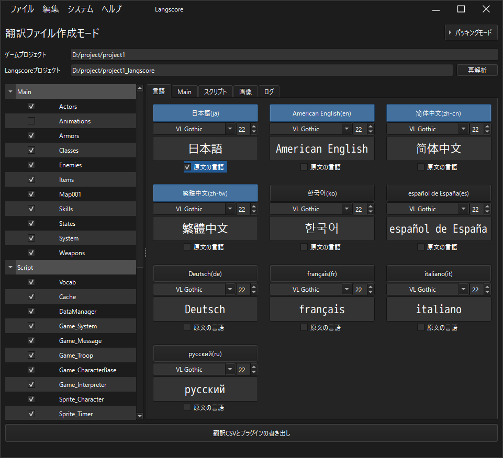Screen dimensions: 503x458
Task: Click the 再解析 button
Action: coord(477,70)
